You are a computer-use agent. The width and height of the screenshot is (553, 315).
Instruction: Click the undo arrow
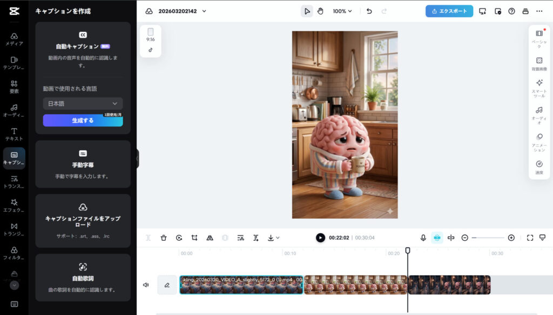369,11
